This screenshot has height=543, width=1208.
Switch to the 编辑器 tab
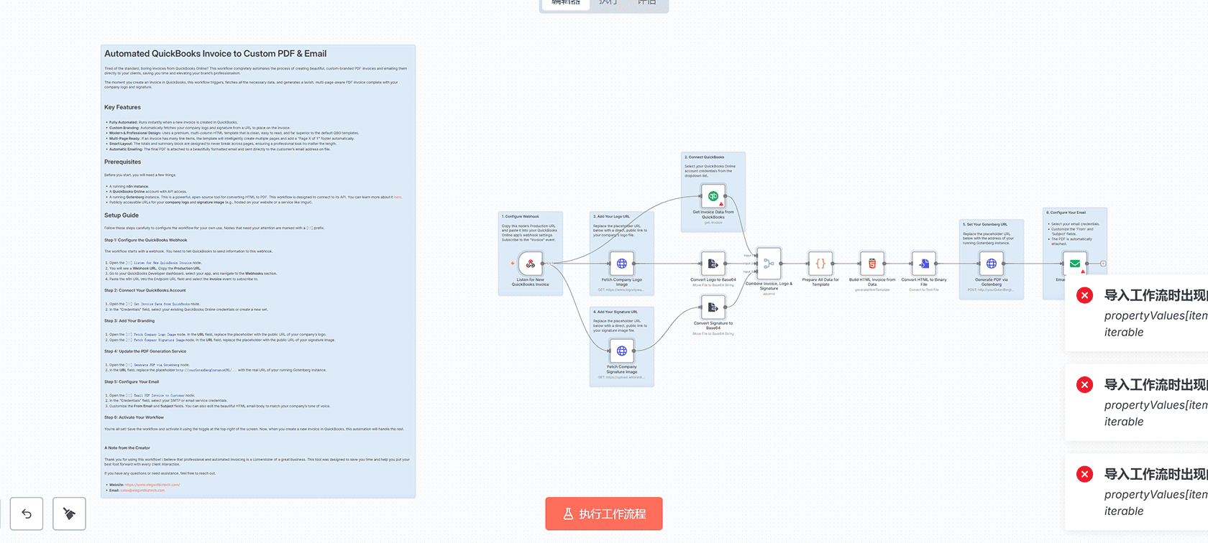point(566,4)
